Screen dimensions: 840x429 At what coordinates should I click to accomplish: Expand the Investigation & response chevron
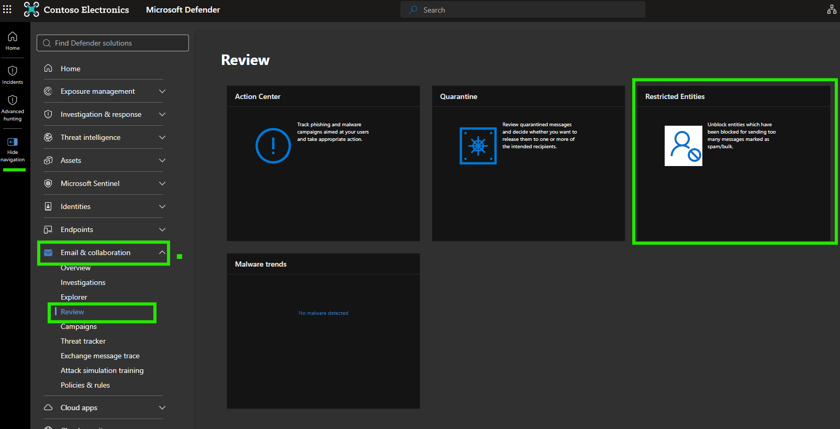pyautogui.click(x=162, y=114)
